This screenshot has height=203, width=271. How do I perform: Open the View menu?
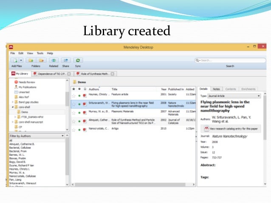(x=30, y=53)
